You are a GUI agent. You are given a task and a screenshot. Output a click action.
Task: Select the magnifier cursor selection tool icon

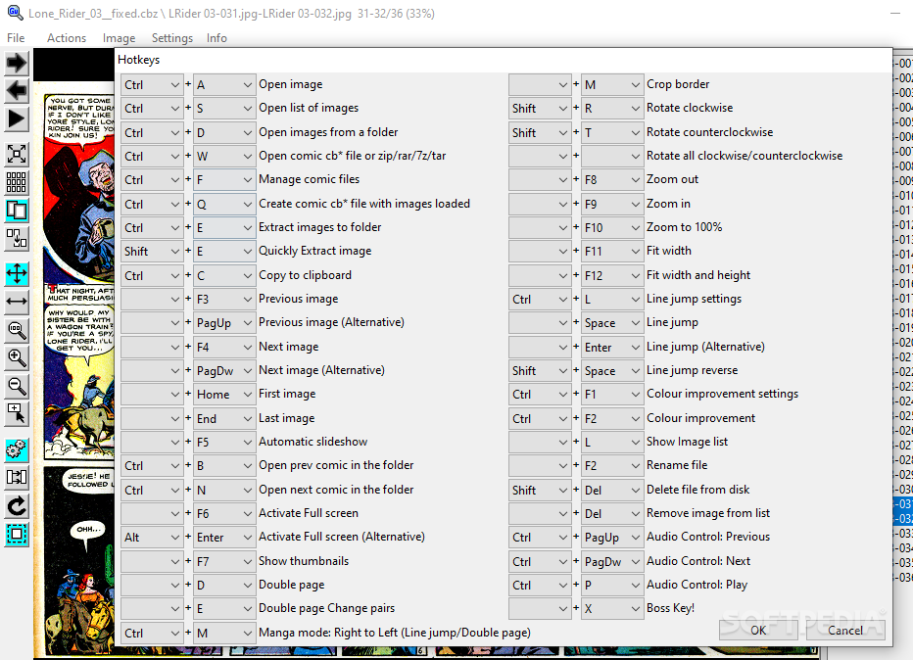17,414
